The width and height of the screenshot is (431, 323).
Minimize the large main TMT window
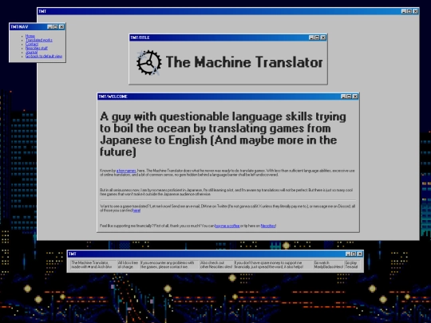[404, 11]
